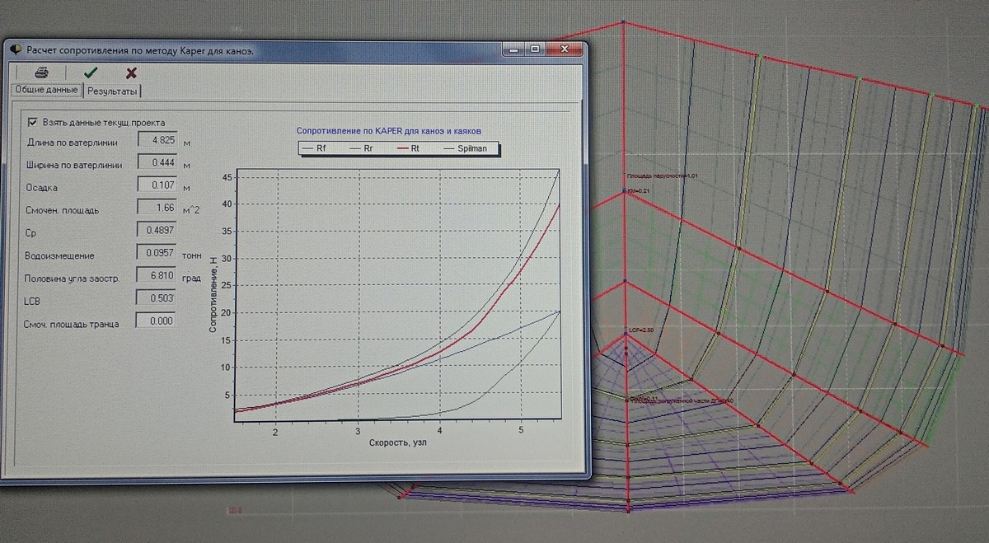The width and height of the screenshot is (989, 543).
Task: Click the Осадка input field
Action: point(157,186)
